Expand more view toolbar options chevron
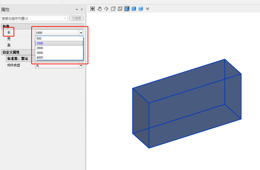 tap(148, 9)
